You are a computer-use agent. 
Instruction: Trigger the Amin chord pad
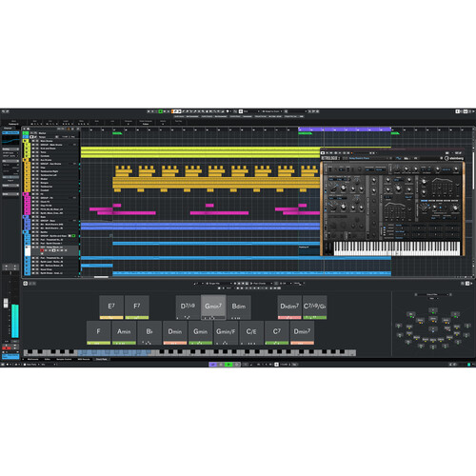coord(124,332)
